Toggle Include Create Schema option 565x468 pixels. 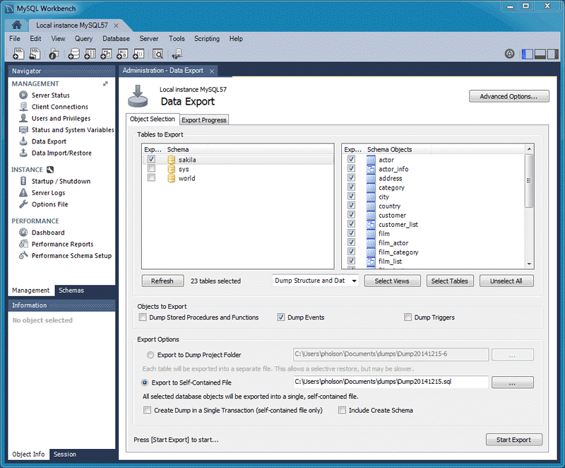tap(342, 410)
